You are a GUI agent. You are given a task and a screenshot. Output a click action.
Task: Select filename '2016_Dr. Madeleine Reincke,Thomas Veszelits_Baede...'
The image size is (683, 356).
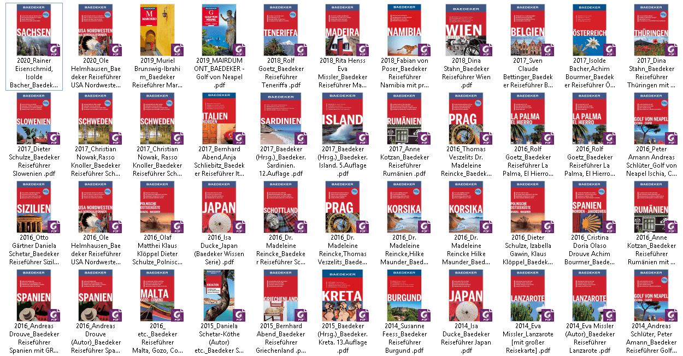[343, 250]
